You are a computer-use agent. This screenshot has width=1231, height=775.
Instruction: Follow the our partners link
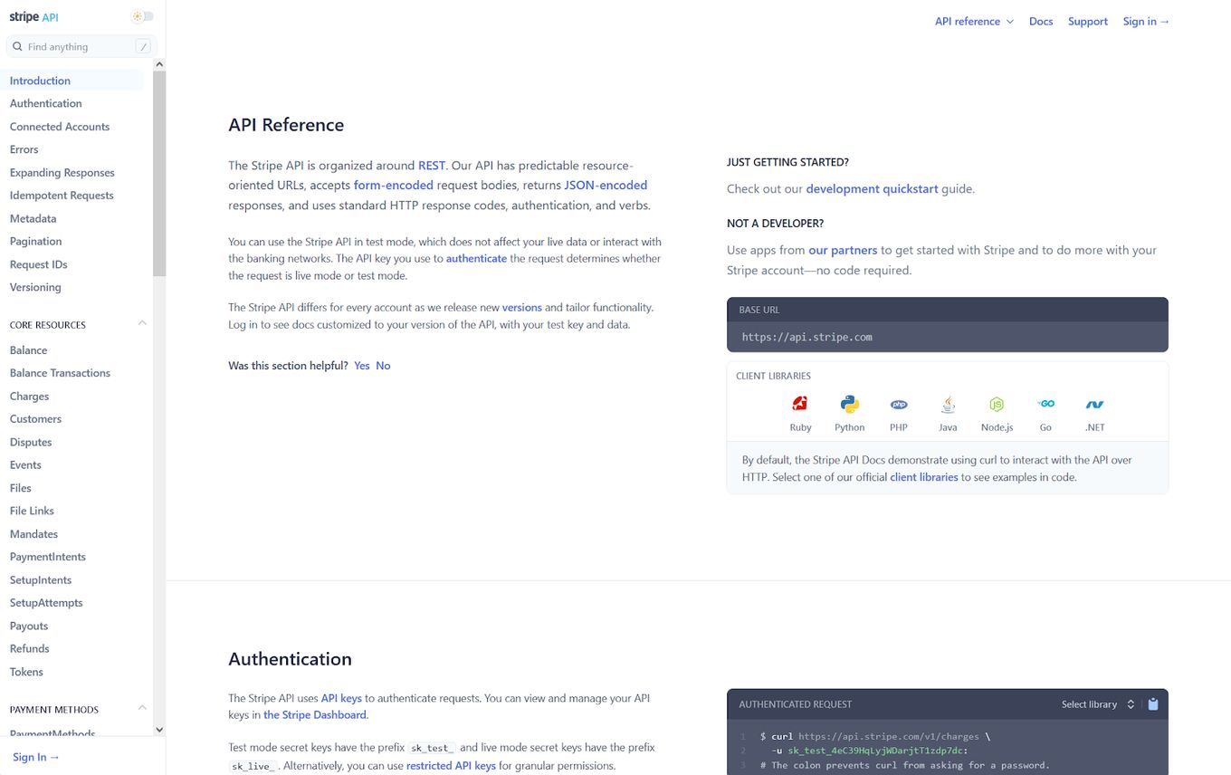tap(843, 250)
